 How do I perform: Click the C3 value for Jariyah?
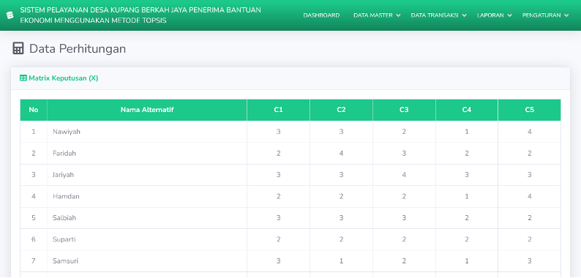click(404, 175)
